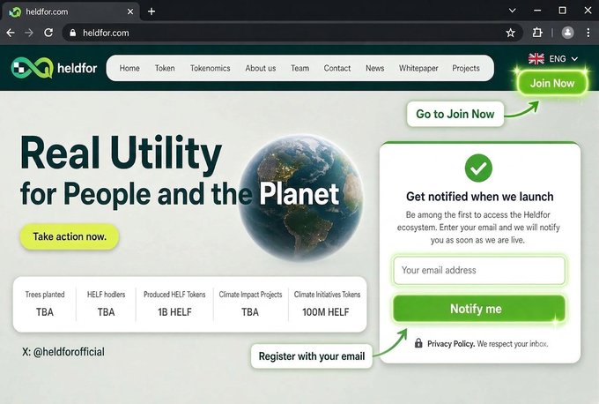This screenshot has height=404, width=599.
Task: Click the Trees planted TBA stat
Action: 45,303
